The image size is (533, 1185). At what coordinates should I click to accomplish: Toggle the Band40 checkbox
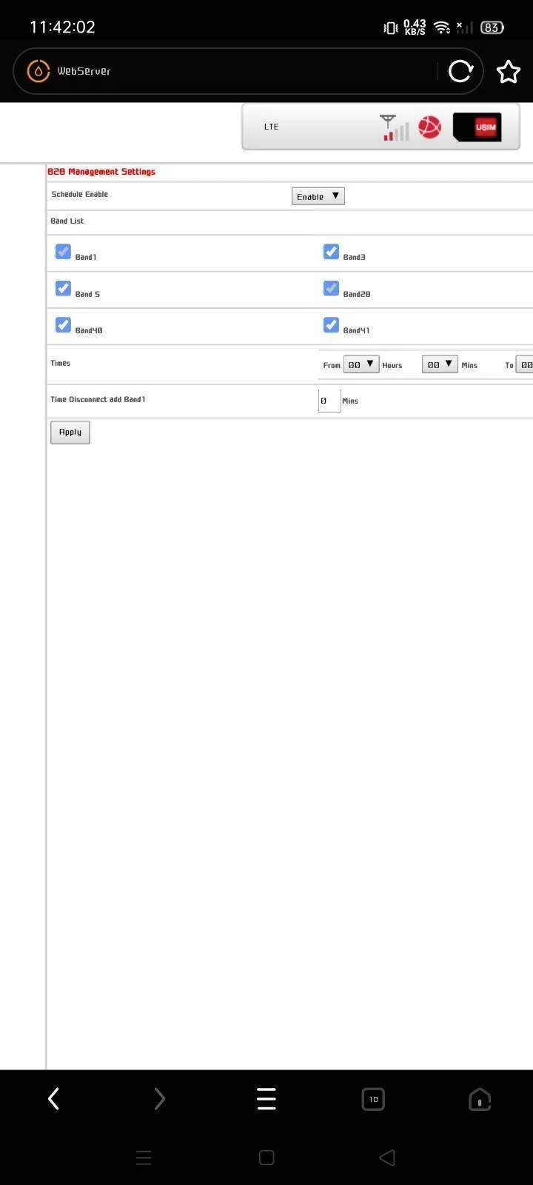(63, 325)
